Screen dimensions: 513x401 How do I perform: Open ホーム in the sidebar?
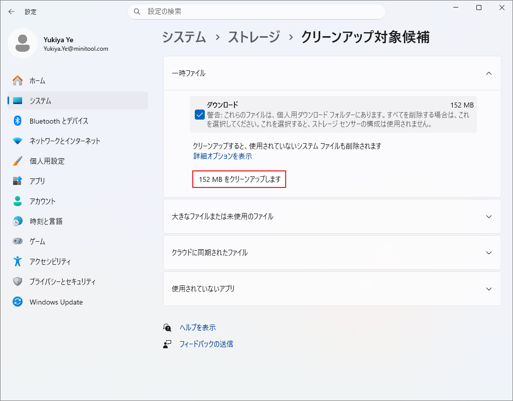(78, 80)
